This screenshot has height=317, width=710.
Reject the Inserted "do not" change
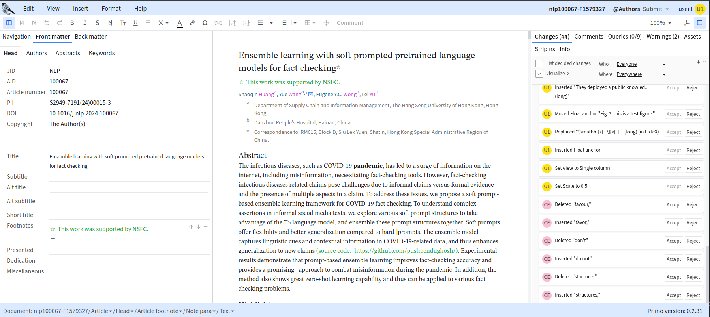pos(693,259)
